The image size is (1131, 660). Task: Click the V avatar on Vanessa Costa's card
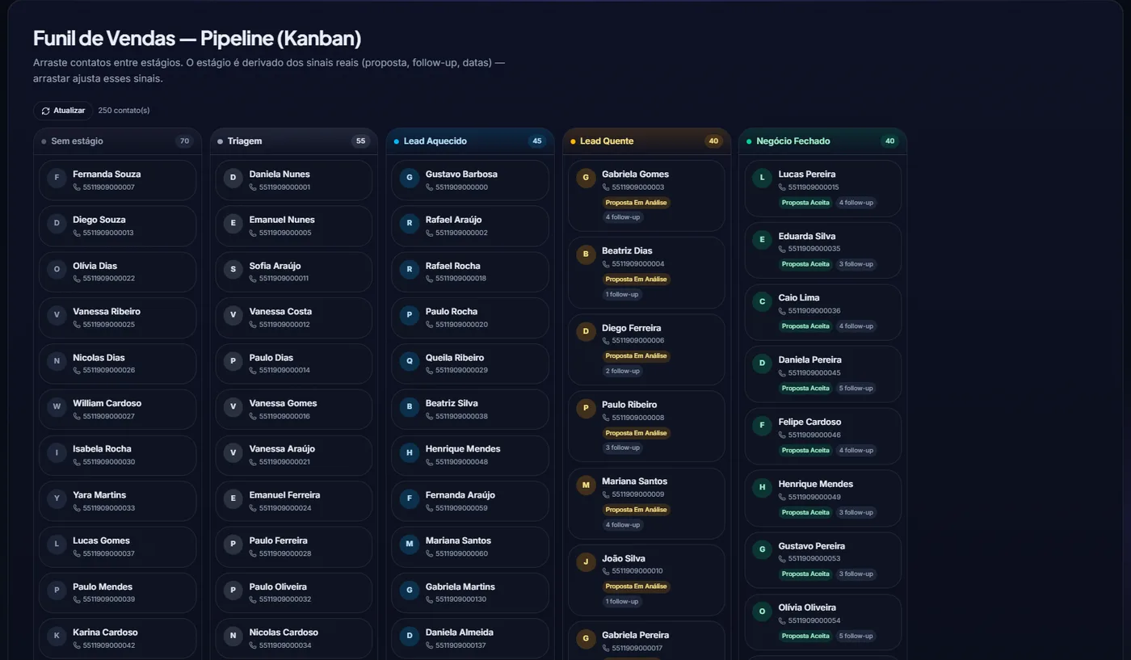click(x=233, y=315)
